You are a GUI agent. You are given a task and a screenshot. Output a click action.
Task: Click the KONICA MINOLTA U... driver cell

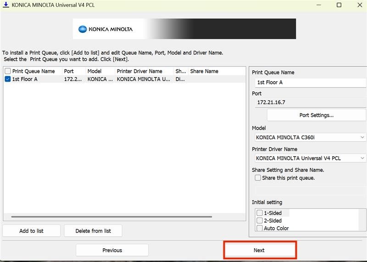143,79
